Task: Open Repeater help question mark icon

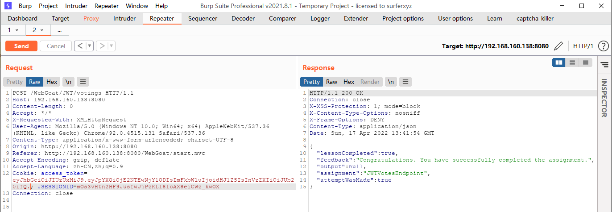Action: pos(603,46)
